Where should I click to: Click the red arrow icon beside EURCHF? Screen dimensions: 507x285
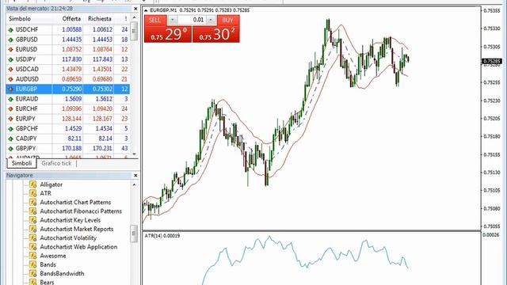click(x=10, y=109)
